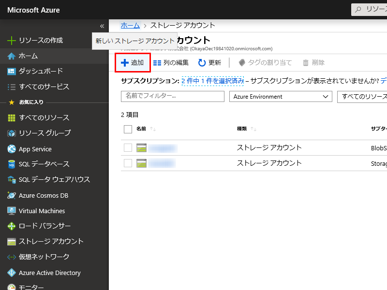
Task: Click the green plus create resource icon
Action: coord(11,41)
